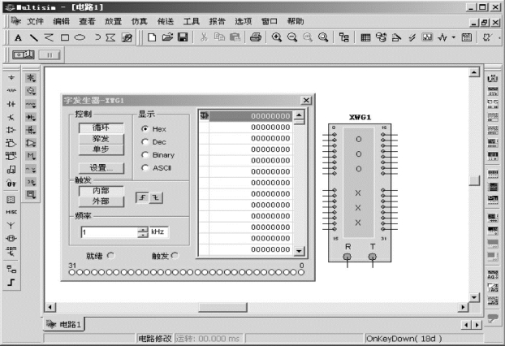Screen dimensions: 505x346
Task: Select the line drawing tool
Action: [33, 37]
